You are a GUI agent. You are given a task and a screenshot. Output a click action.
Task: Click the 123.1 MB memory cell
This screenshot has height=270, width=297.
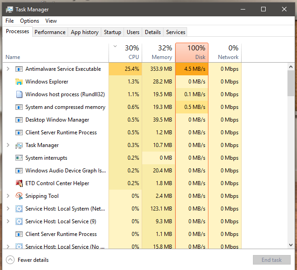(x=158, y=209)
